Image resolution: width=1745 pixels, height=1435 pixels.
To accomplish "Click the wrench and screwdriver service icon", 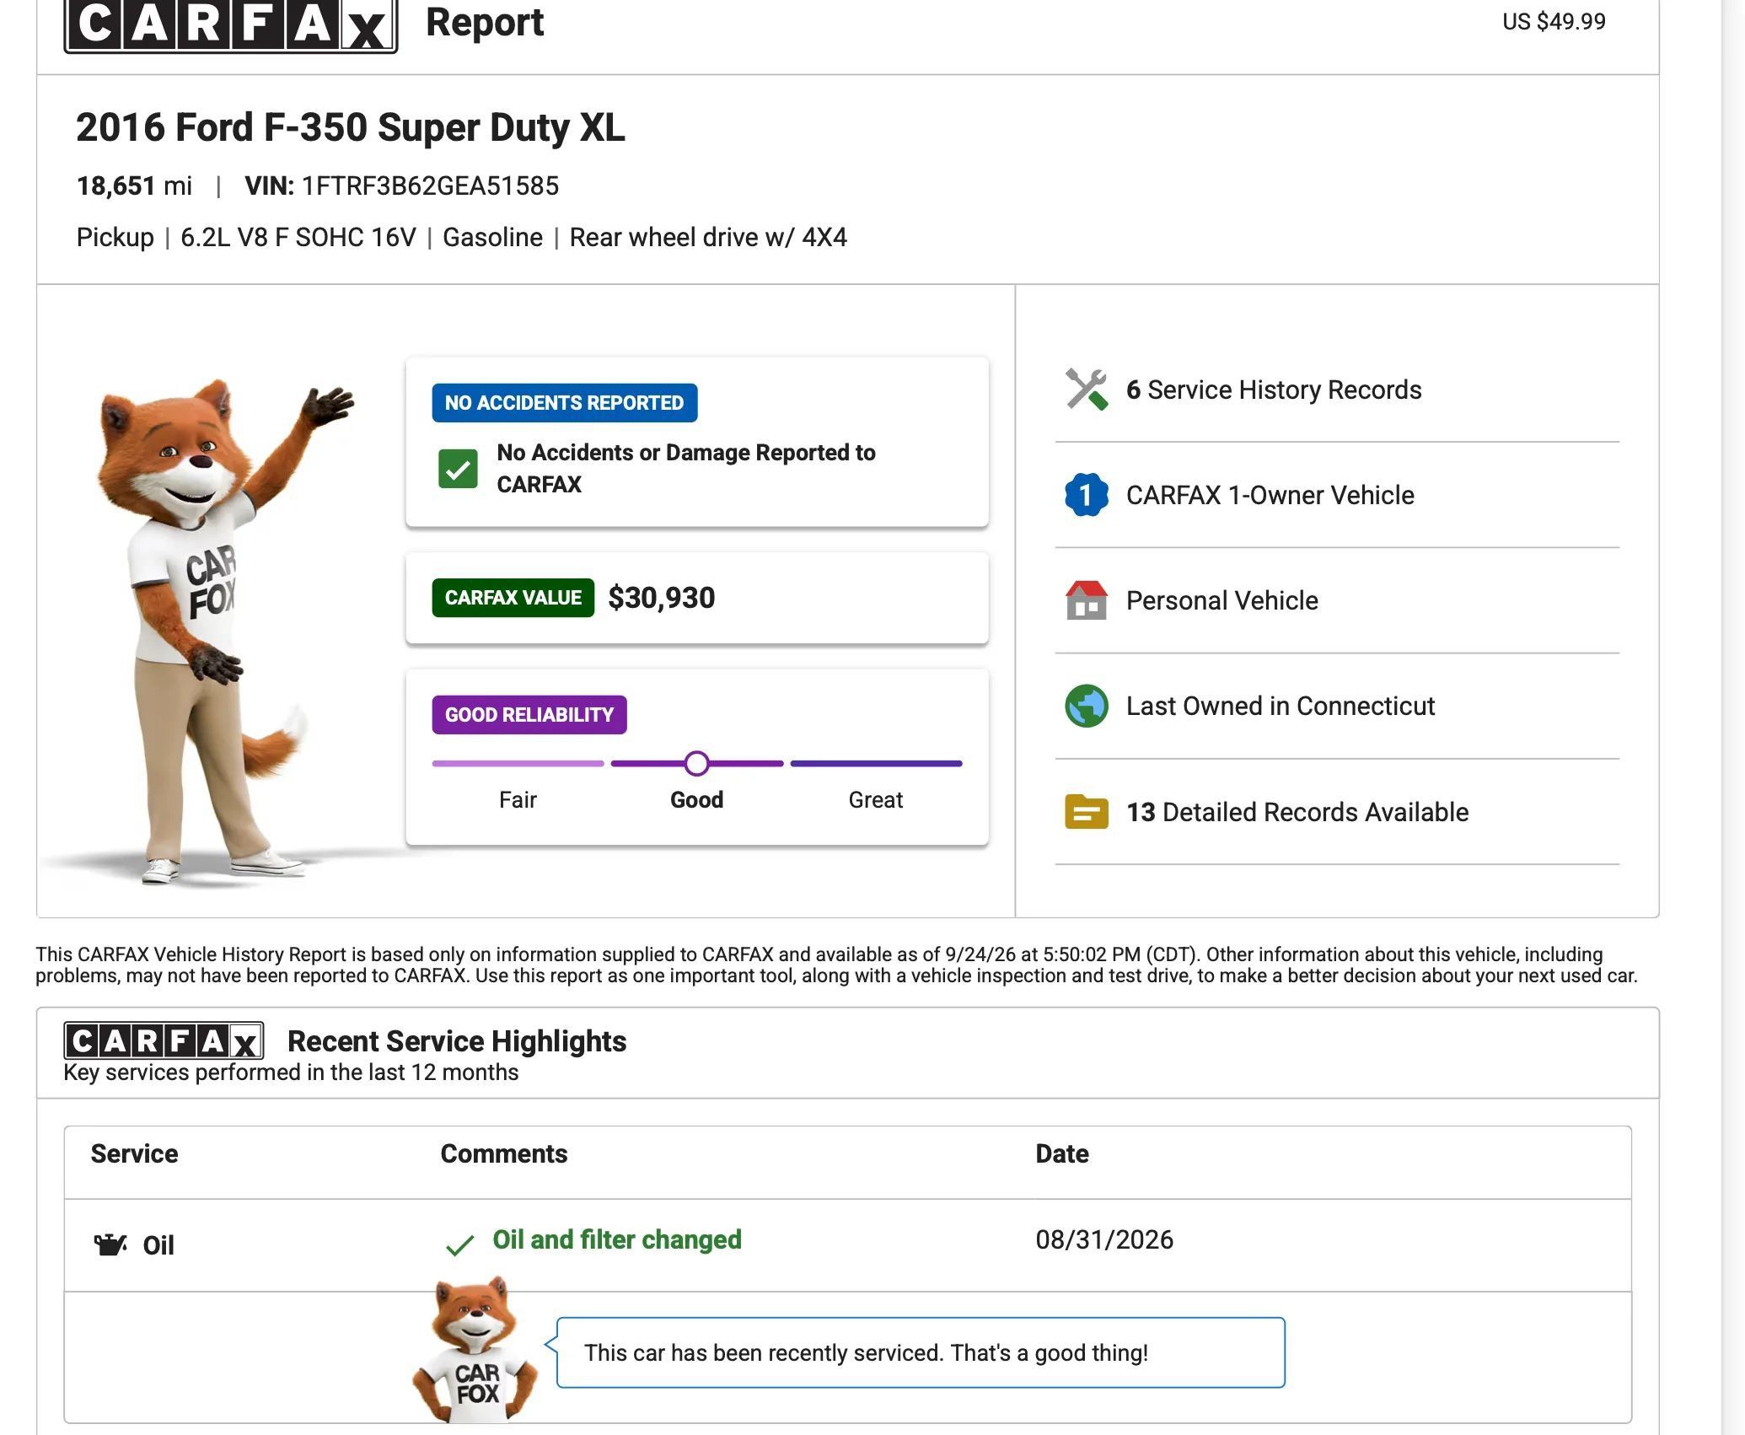I will coord(1087,390).
